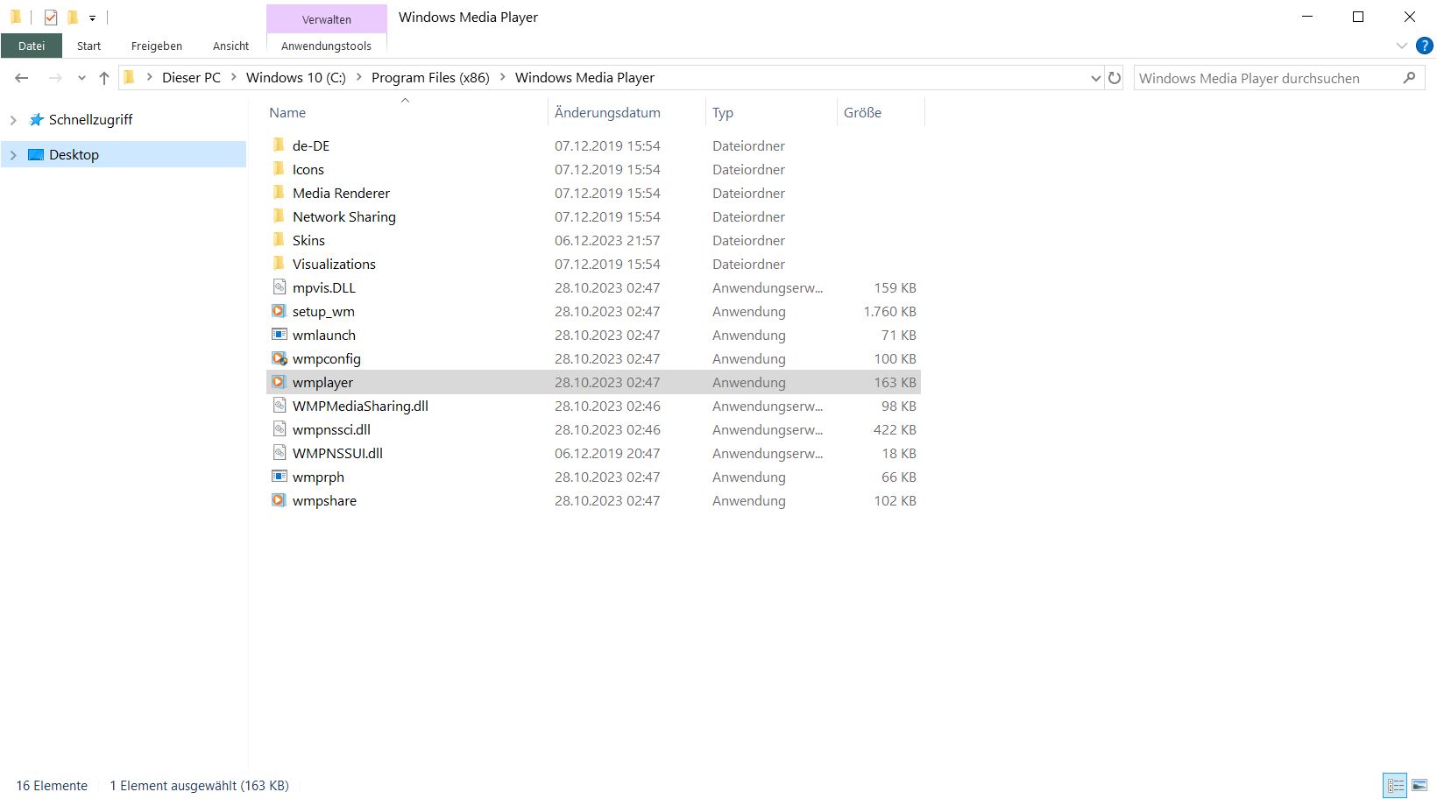Expand Schnellzugriff tree node

(13, 120)
